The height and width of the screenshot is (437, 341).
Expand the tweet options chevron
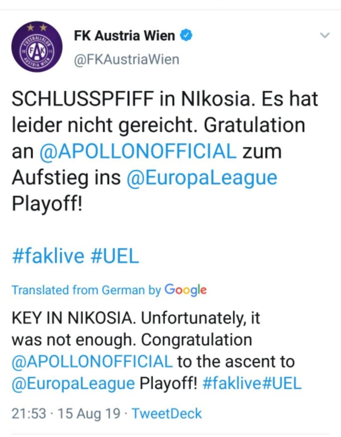[x=325, y=36]
